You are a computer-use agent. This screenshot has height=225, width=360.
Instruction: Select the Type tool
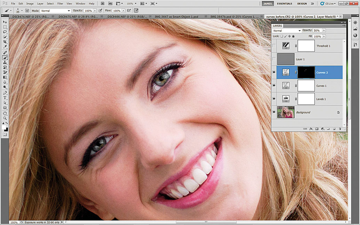[x=5, y=98]
